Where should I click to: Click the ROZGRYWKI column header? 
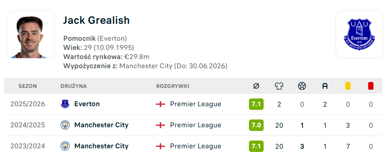(173, 86)
